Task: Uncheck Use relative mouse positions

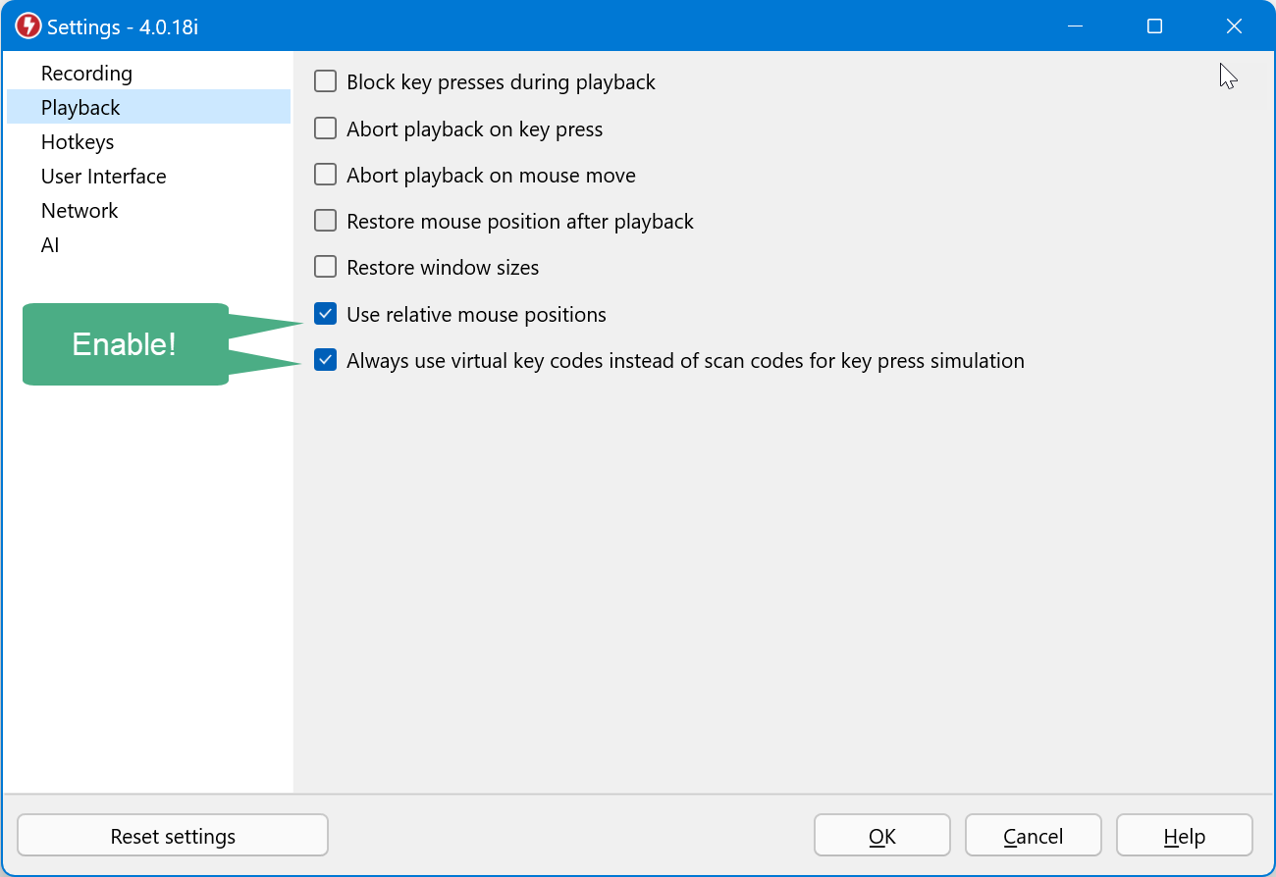Action: [325, 314]
